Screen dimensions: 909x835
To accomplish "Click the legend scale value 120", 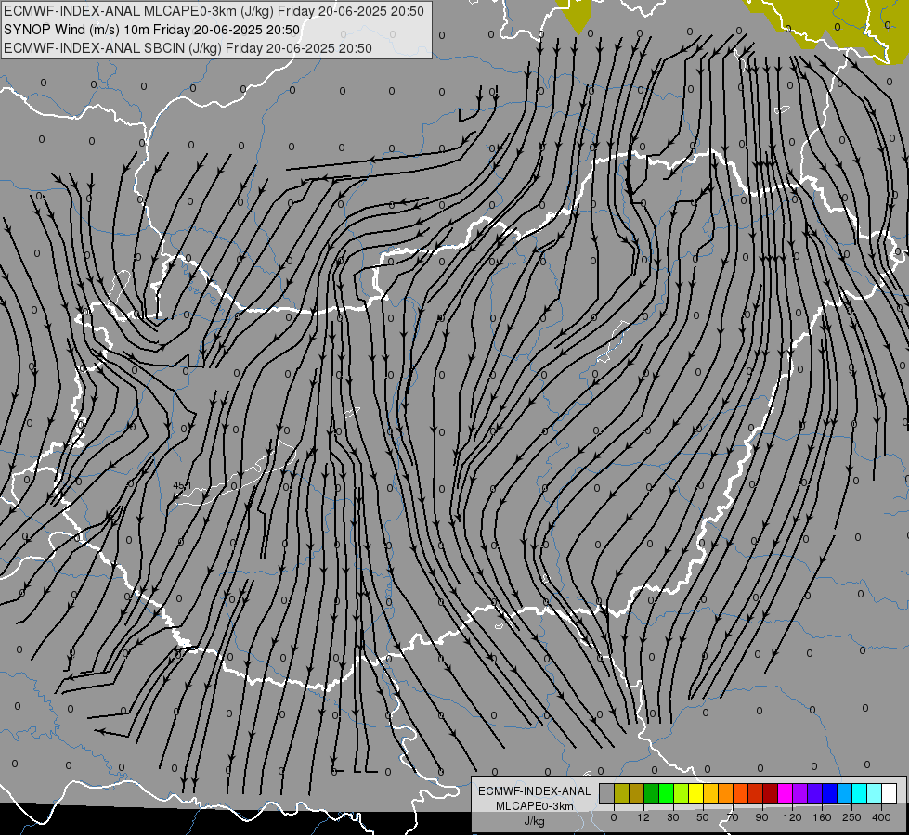I will click(x=792, y=817).
